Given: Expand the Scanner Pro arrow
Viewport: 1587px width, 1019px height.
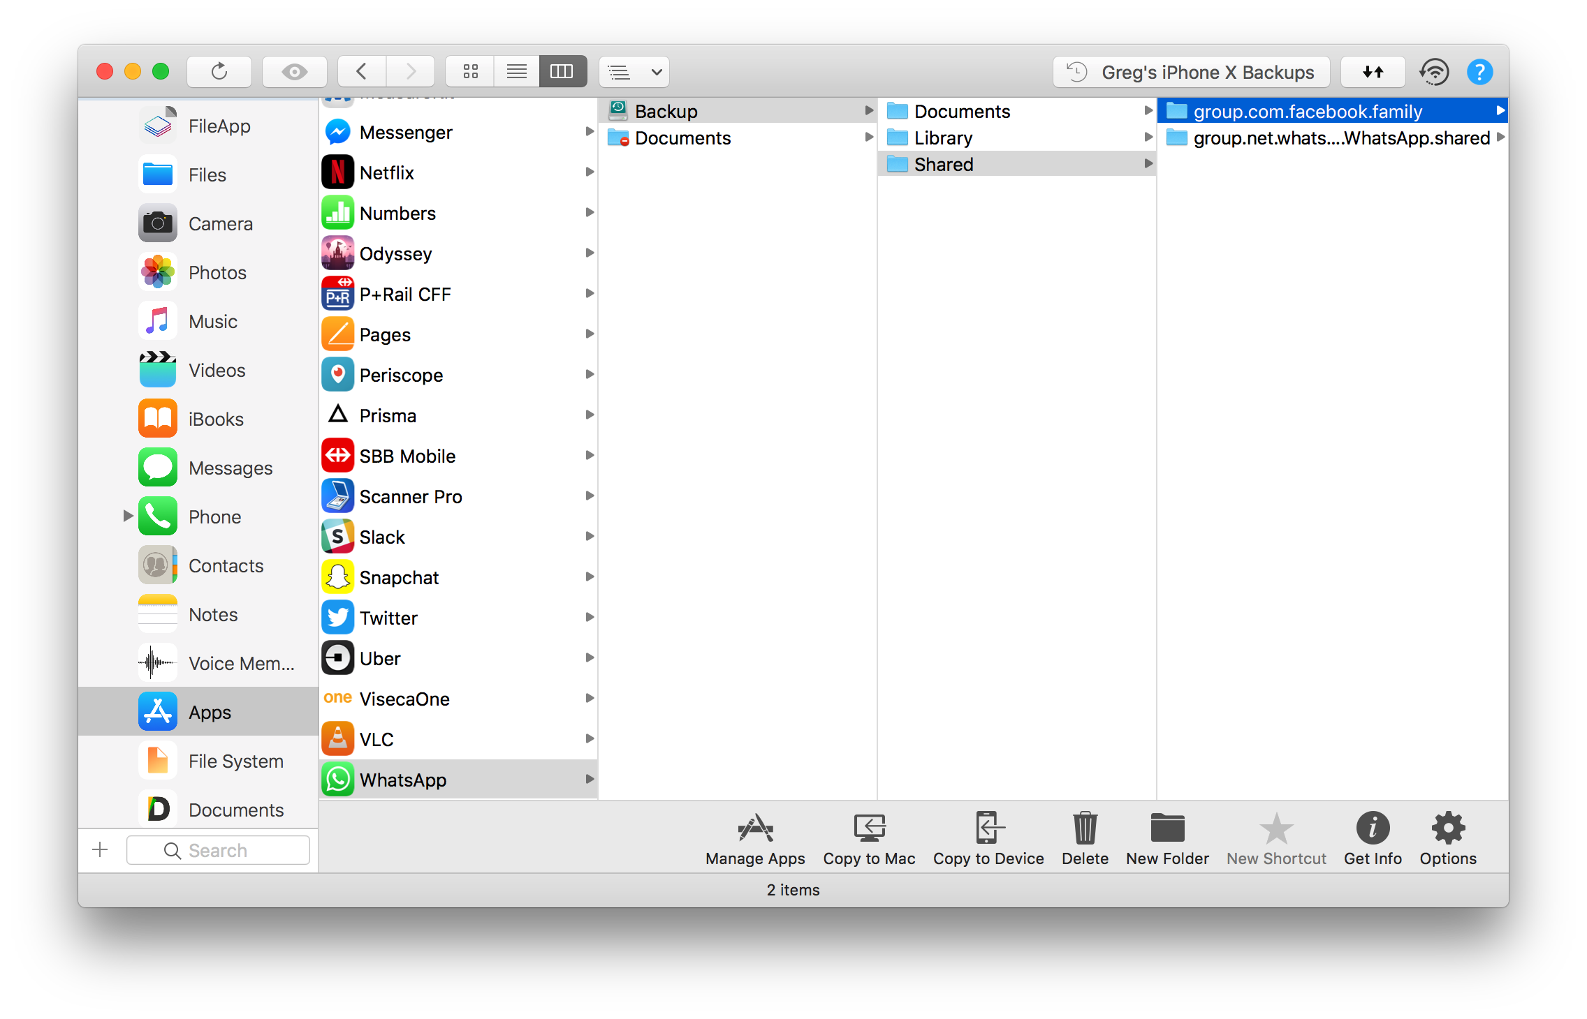Looking at the screenshot, I should [590, 496].
